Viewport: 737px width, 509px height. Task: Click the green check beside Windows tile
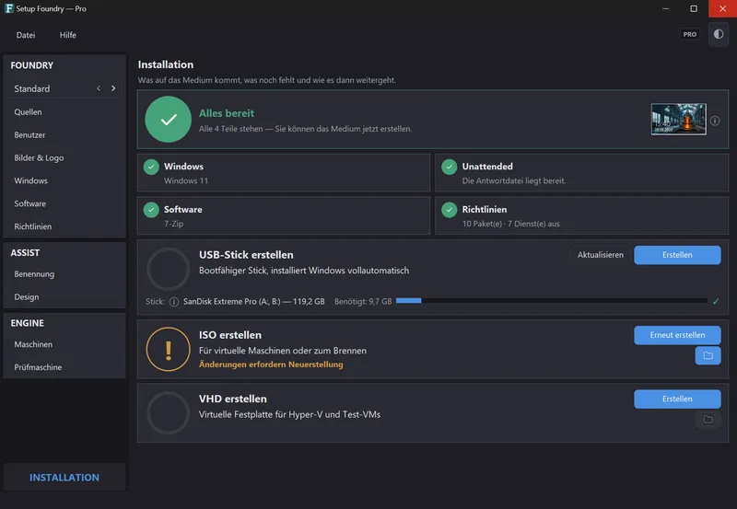151,167
